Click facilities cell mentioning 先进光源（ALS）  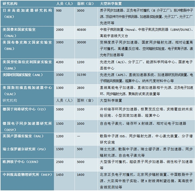point(146,65)
